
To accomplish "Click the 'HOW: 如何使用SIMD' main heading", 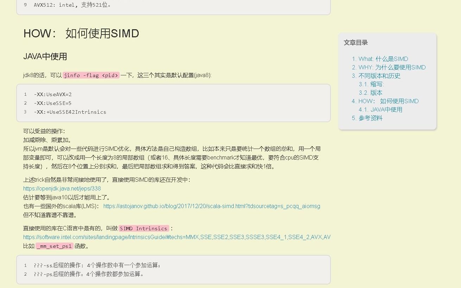I will (81, 33).
